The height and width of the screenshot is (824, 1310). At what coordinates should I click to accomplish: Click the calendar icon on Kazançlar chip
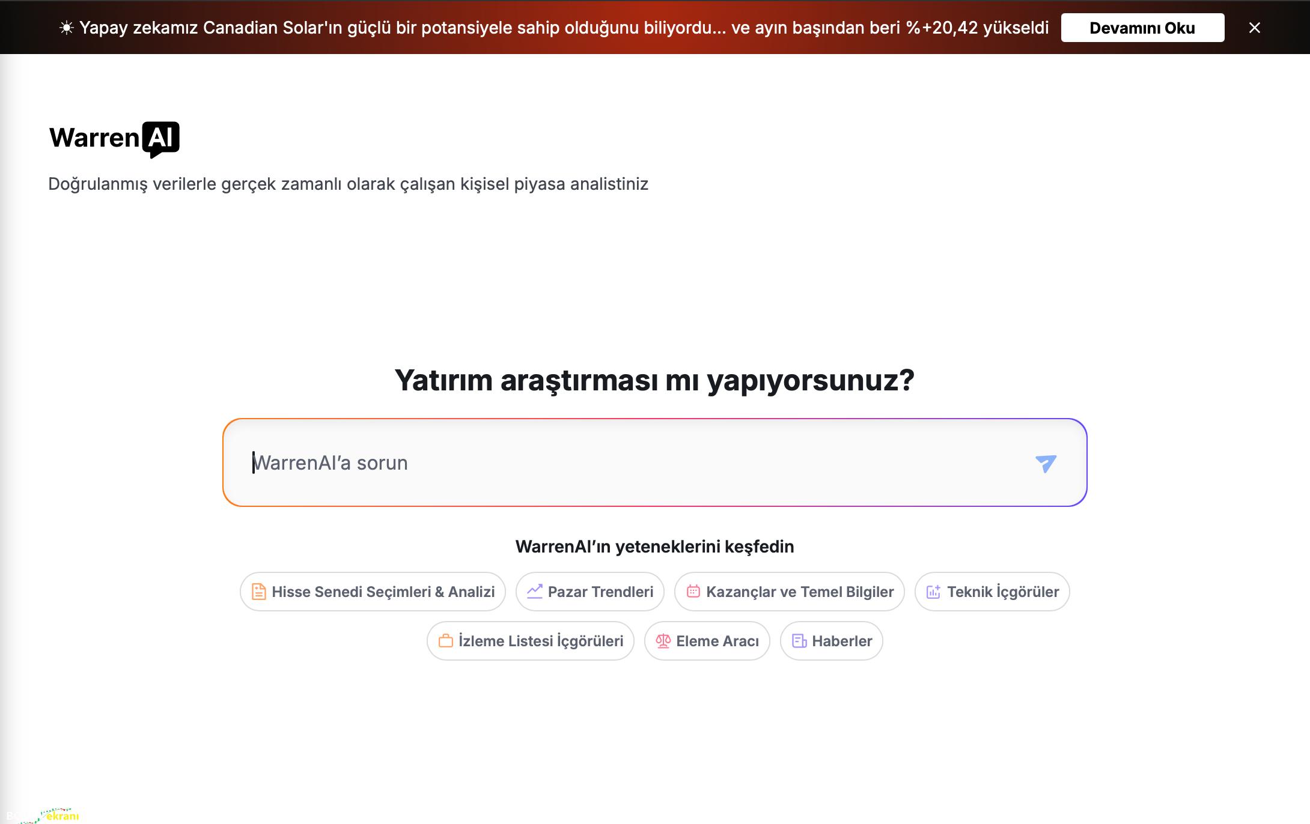(x=693, y=592)
